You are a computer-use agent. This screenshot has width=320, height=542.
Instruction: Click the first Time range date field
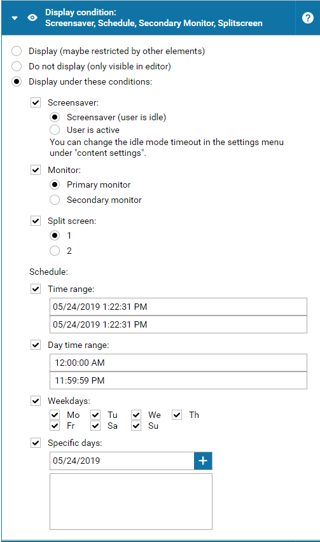tap(178, 307)
